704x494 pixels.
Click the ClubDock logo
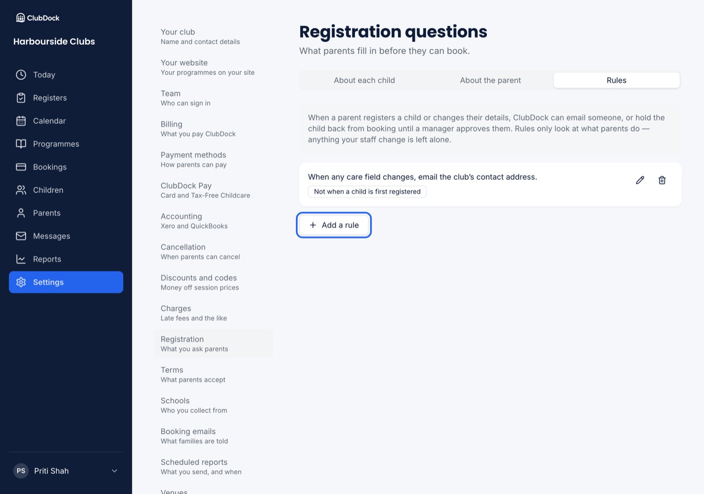coord(38,18)
